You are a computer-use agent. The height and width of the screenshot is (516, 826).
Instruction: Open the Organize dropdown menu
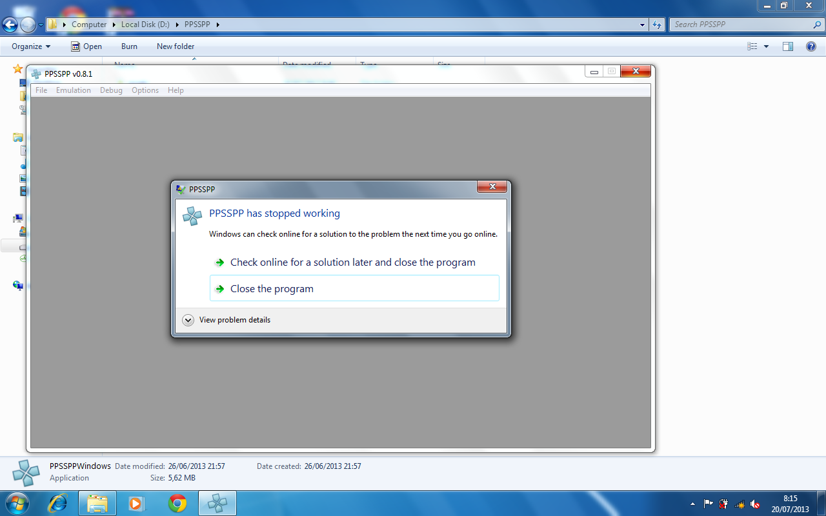pyautogui.click(x=30, y=46)
